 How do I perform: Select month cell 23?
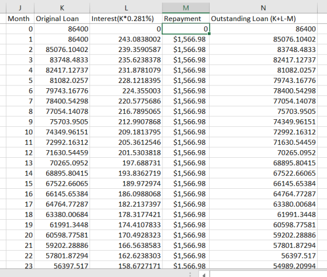click(x=20, y=265)
